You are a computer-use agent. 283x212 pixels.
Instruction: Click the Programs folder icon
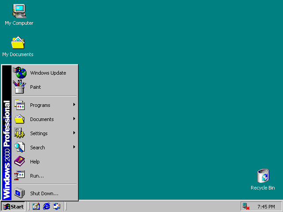pyautogui.click(x=19, y=105)
